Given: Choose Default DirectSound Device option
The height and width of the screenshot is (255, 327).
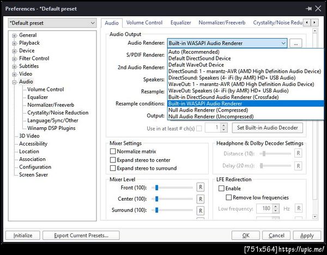Looking at the screenshot, I should 245,58.
